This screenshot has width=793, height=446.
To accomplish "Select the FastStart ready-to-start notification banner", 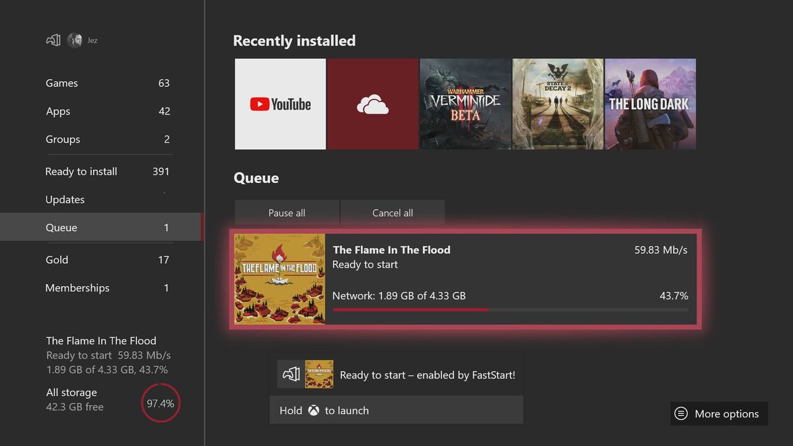I will click(x=397, y=373).
